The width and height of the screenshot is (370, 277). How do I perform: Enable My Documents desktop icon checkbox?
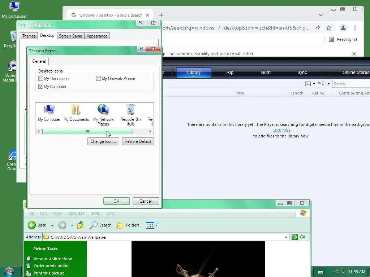(x=40, y=78)
